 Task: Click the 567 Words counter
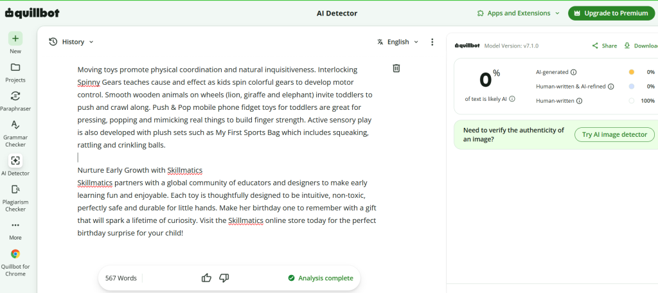121,278
